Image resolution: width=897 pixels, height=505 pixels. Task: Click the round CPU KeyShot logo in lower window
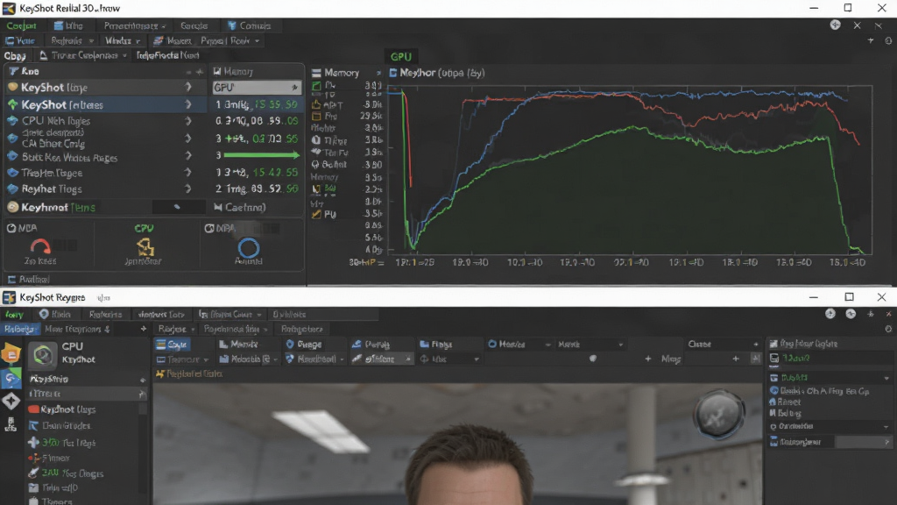[43, 355]
